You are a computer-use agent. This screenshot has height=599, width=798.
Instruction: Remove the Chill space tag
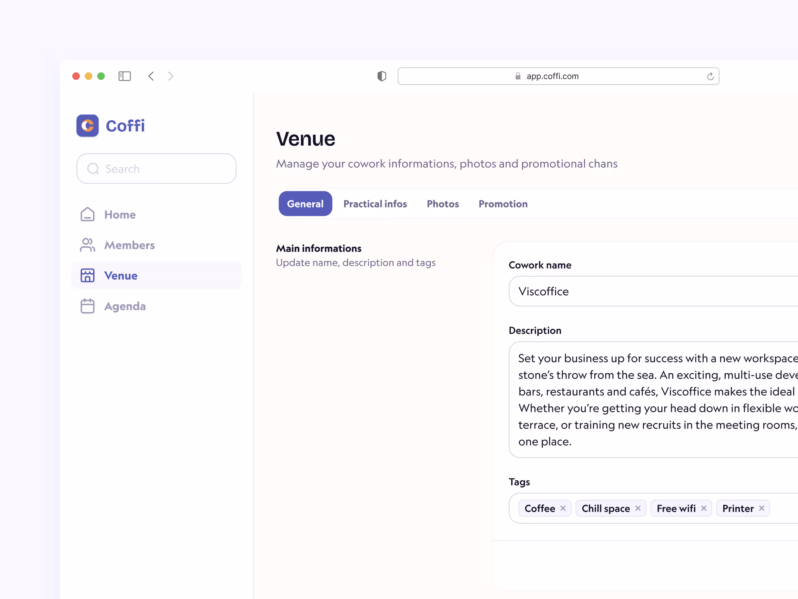pyautogui.click(x=638, y=508)
